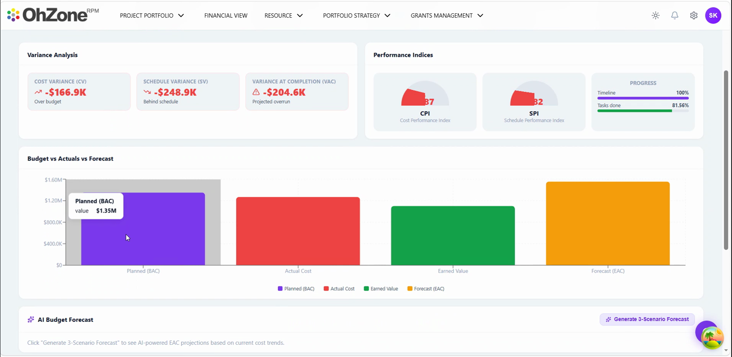This screenshot has width=732, height=357.
Task: Click the green Earned Value bar
Action: tap(453, 235)
